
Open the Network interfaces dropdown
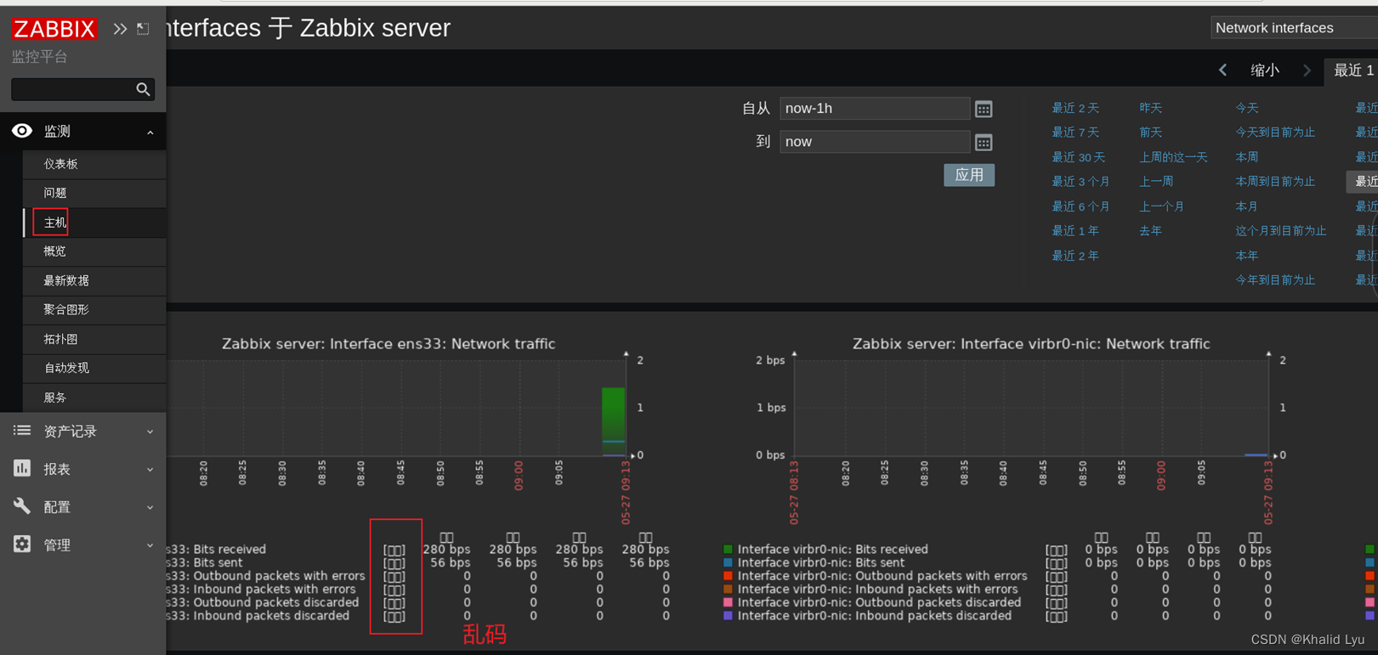[1293, 28]
